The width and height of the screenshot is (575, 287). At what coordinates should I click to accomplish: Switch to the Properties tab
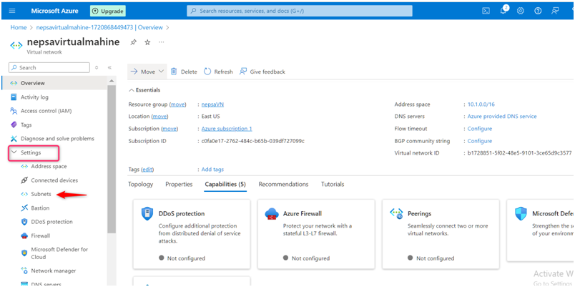point(179,184)
